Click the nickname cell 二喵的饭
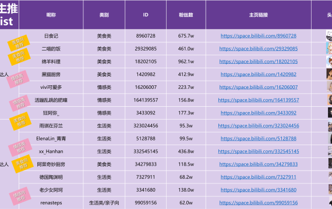The image size is (332, 209). (51, 49)
